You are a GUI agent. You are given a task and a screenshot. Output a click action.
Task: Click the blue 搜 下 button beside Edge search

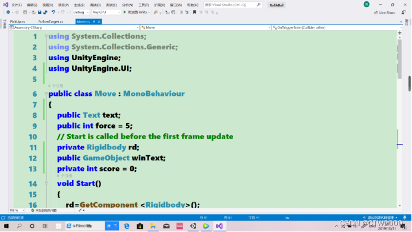click(x=112, y=226)
